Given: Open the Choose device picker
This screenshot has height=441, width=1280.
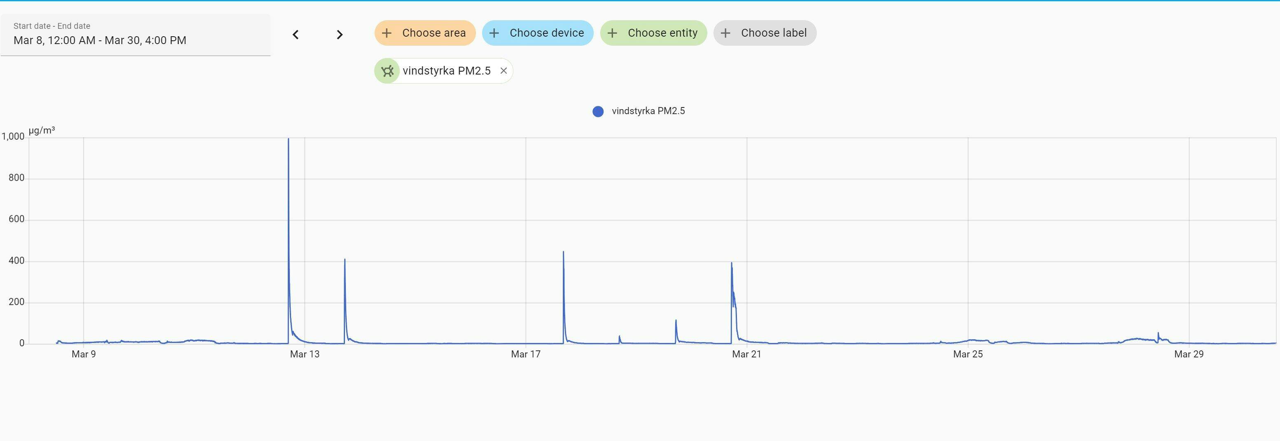Looking at the screenshot, I should pyautogui.click(x=537, y=33).
